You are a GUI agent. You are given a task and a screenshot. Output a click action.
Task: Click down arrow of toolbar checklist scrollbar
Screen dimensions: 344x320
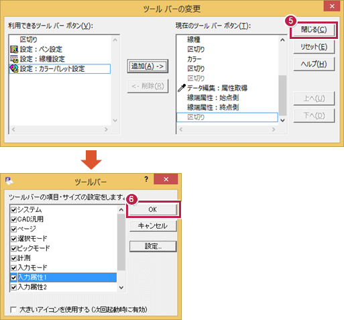pyautogui.click(x=121, y=288)
